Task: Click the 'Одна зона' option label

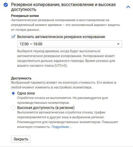Action: (26, 93)
